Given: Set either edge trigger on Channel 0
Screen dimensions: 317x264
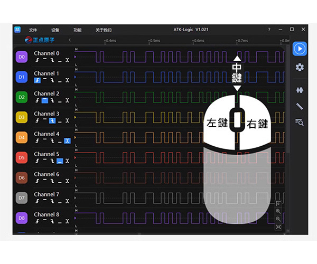Looking at the screenshot, I should click(x=67, y=60).
